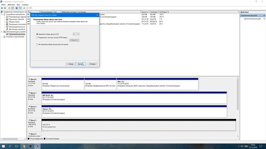
Task: Open taskbar search magnifier
Action: [10, 146]
